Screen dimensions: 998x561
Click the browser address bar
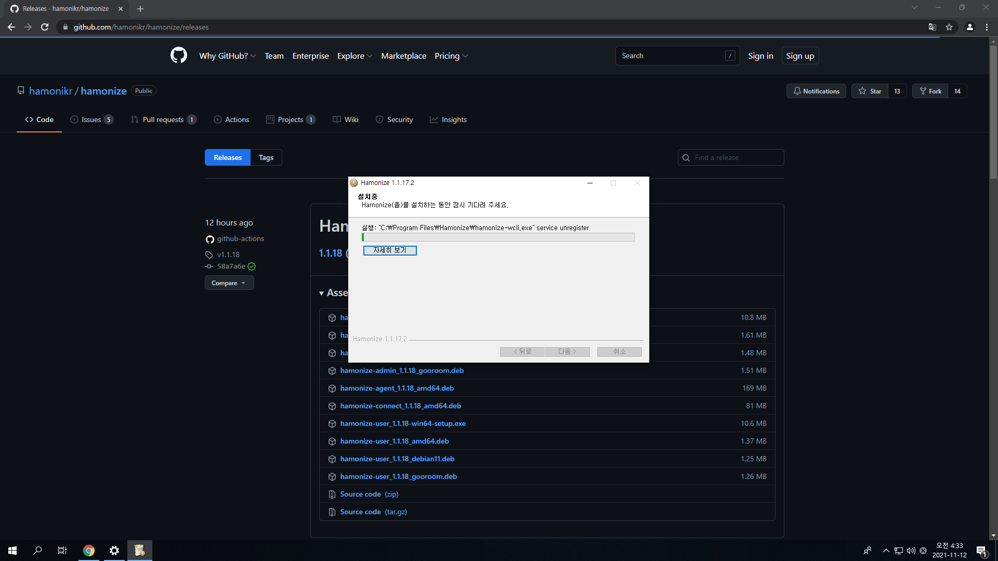(x=494, y=27)
